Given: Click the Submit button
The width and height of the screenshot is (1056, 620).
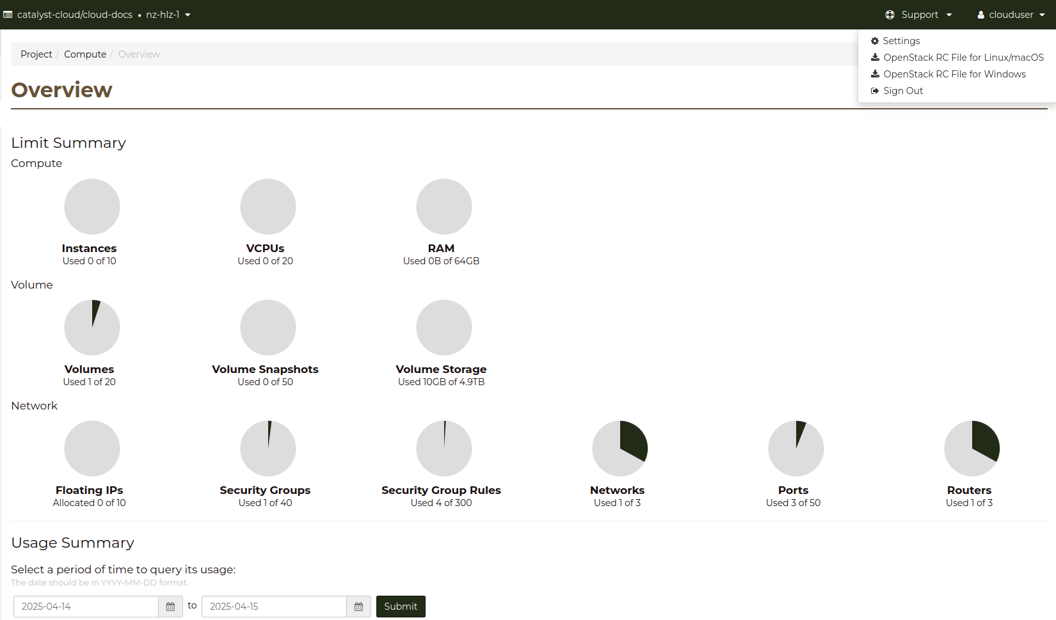Looking at the screenshot, I should pyautogui.click(x=401, y=606).
